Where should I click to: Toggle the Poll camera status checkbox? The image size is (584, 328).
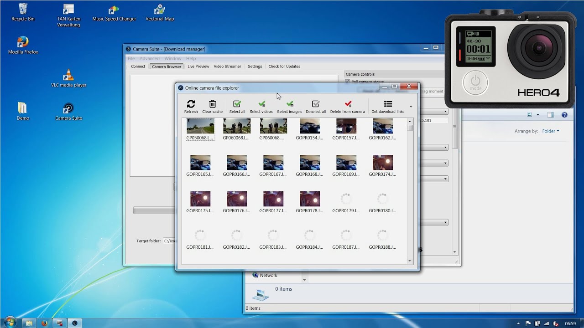(x=348, y=82)
